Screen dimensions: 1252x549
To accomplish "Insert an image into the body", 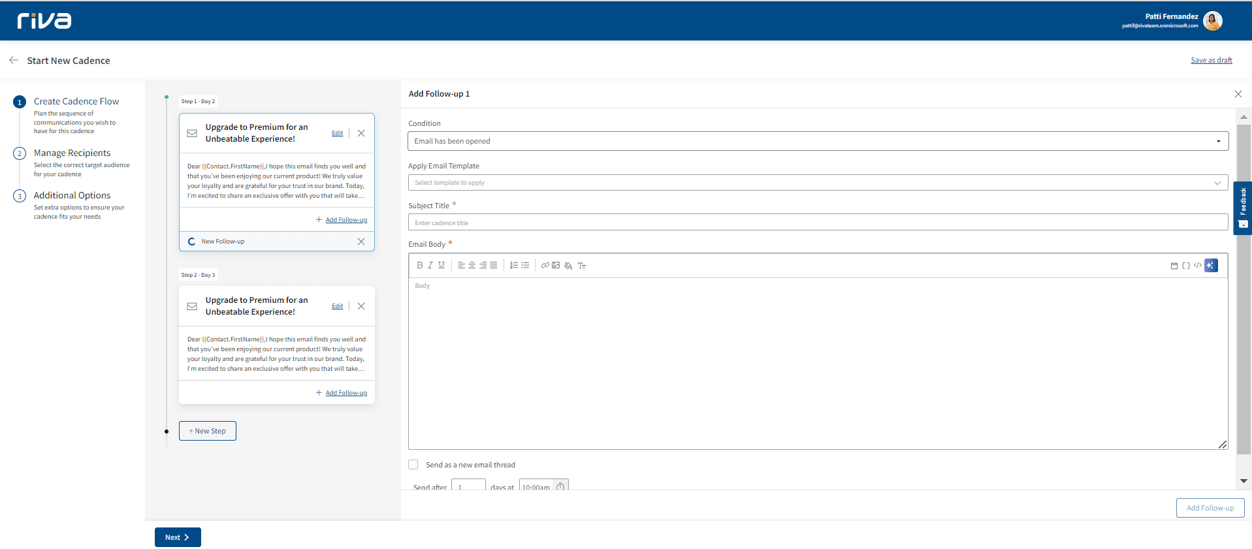I will (556, 265).
